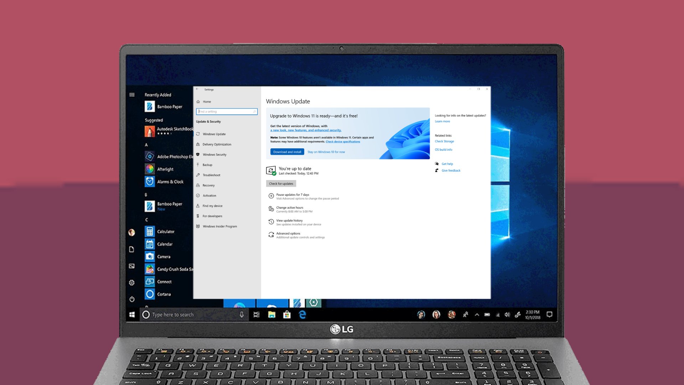Click the Task View taskbar icon
This screenshot has width=684, height=385.
click(256, 314)
